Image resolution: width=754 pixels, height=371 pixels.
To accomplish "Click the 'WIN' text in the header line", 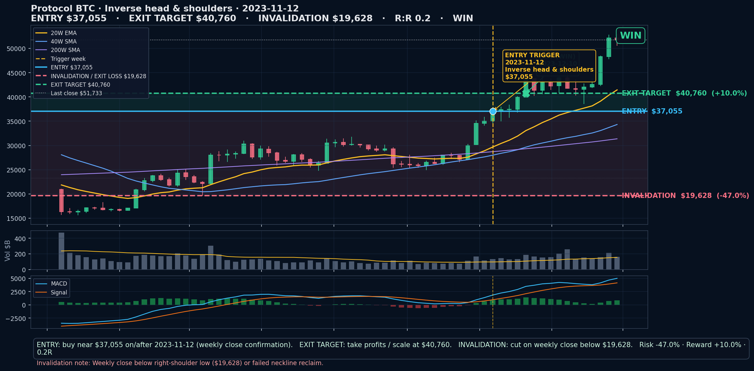I will coord(463,18).
